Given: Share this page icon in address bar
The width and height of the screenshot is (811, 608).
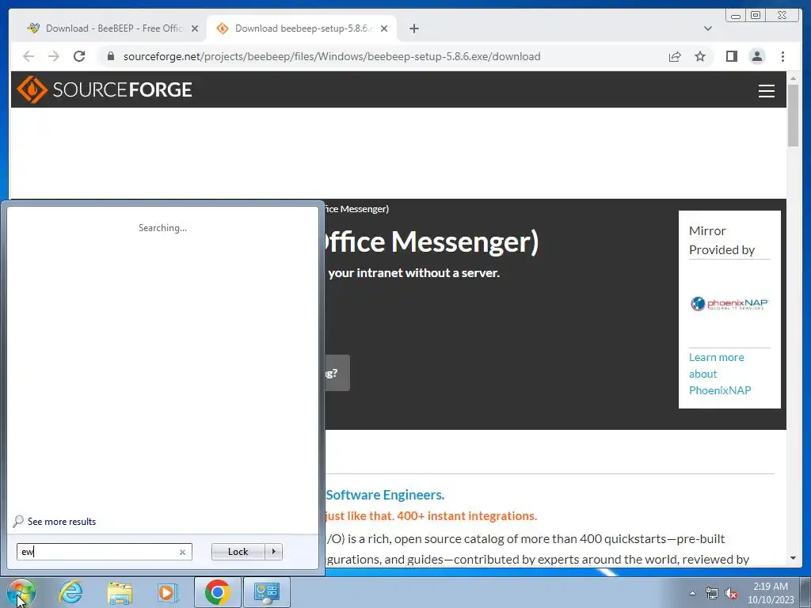Looking at the screenshot, I should click(675, 56).
